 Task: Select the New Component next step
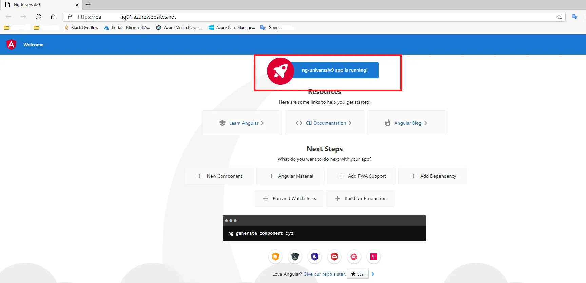(x=219, y=176)
